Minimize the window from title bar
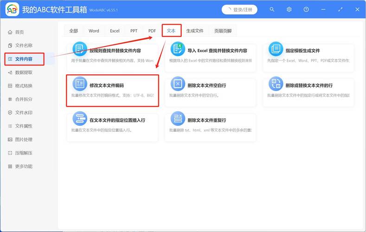This screenshot has height=232, width=366. click(x=323, y=9)
